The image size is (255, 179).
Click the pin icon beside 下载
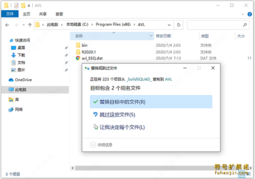tap(66, 55)
